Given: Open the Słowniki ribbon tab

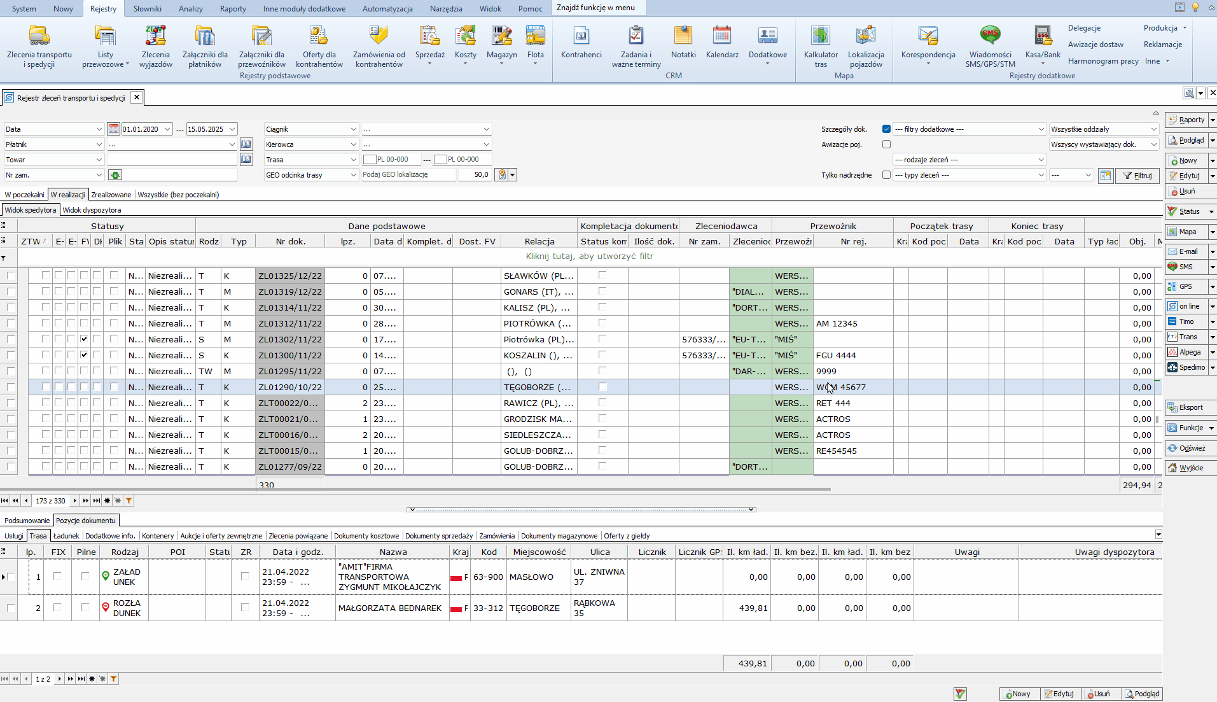Looking at the screenshot, I should click(147, 9).
